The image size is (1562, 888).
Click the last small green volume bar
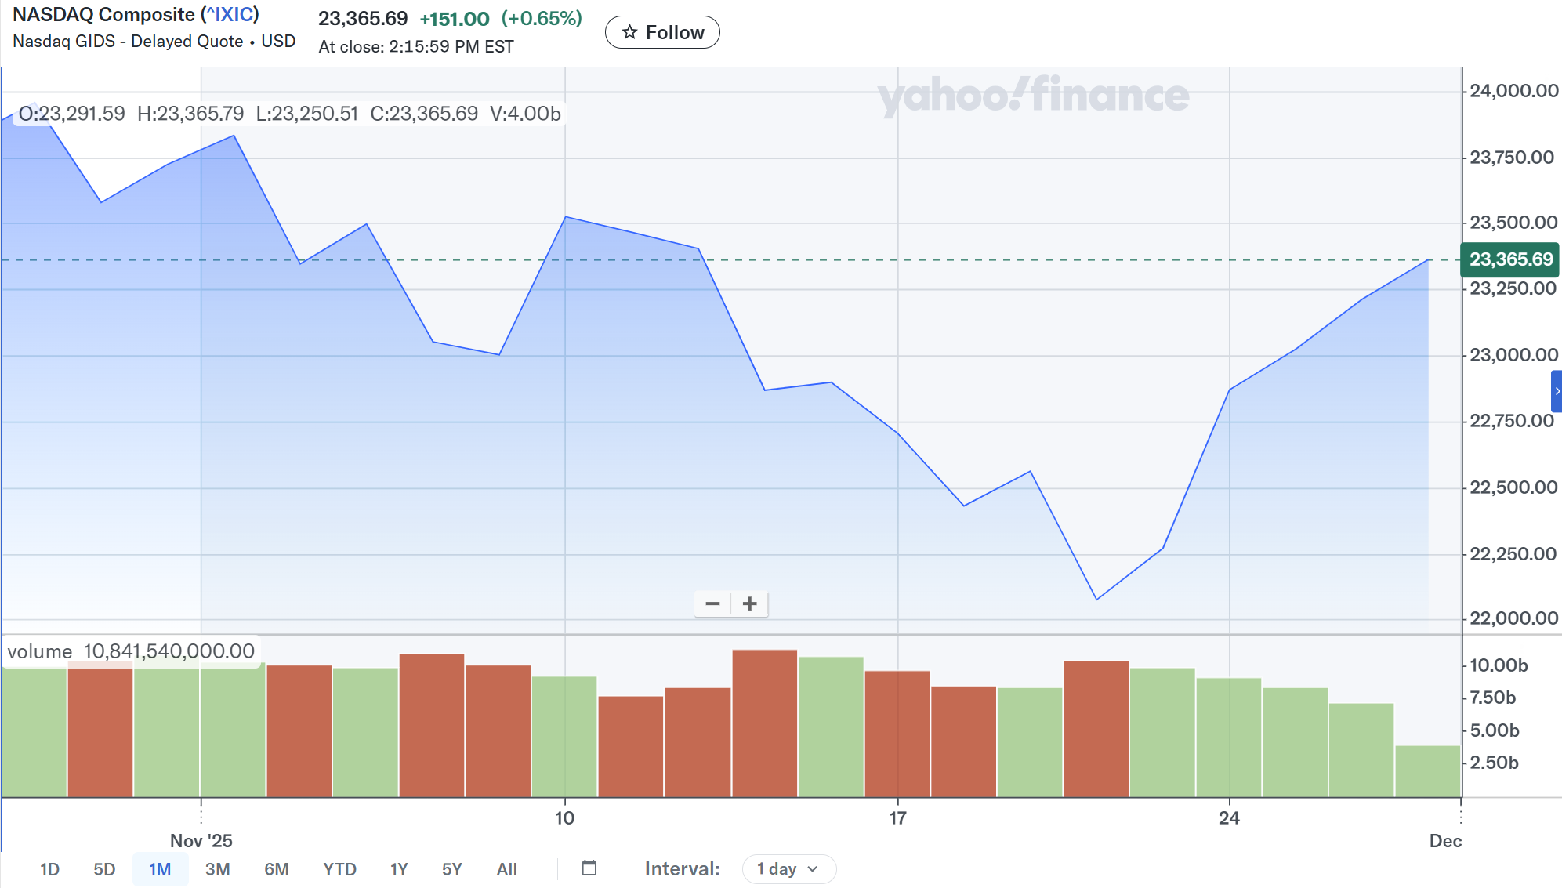pyautogui.click(x=1427, y=771)
